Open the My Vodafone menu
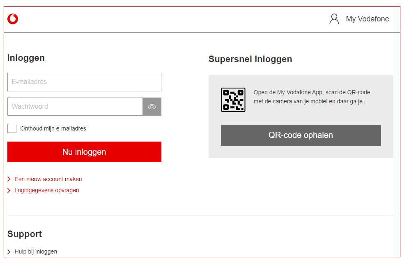409x263 pixels. (367, 19)
